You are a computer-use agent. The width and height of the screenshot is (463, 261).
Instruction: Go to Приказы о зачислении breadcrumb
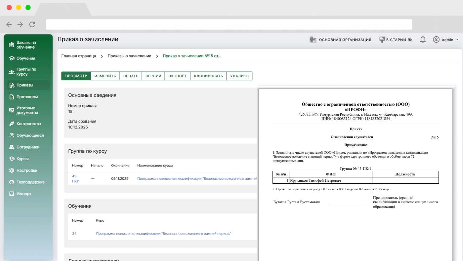click(x=129, y=56)
